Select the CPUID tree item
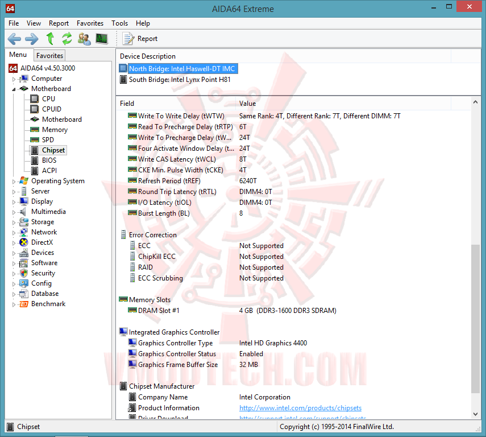Screen dimensions: 486x437 coord(52,109)
